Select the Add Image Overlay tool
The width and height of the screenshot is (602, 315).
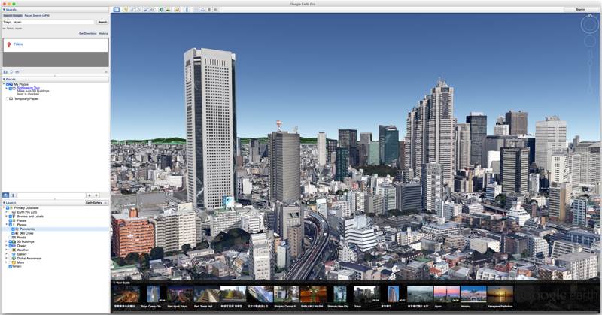pos(146,10)
